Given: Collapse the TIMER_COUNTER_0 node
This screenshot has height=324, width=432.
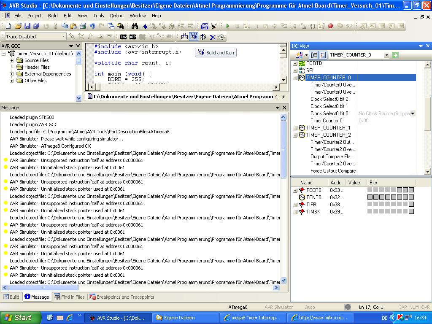Looking at the screenshot, I should point(295,78).
